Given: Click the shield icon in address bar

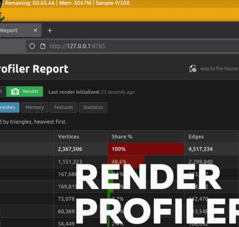Looking at the screenshot, I should [32, 46].
